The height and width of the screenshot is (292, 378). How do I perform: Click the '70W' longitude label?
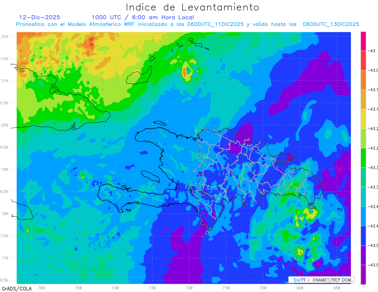coord(263,288)
